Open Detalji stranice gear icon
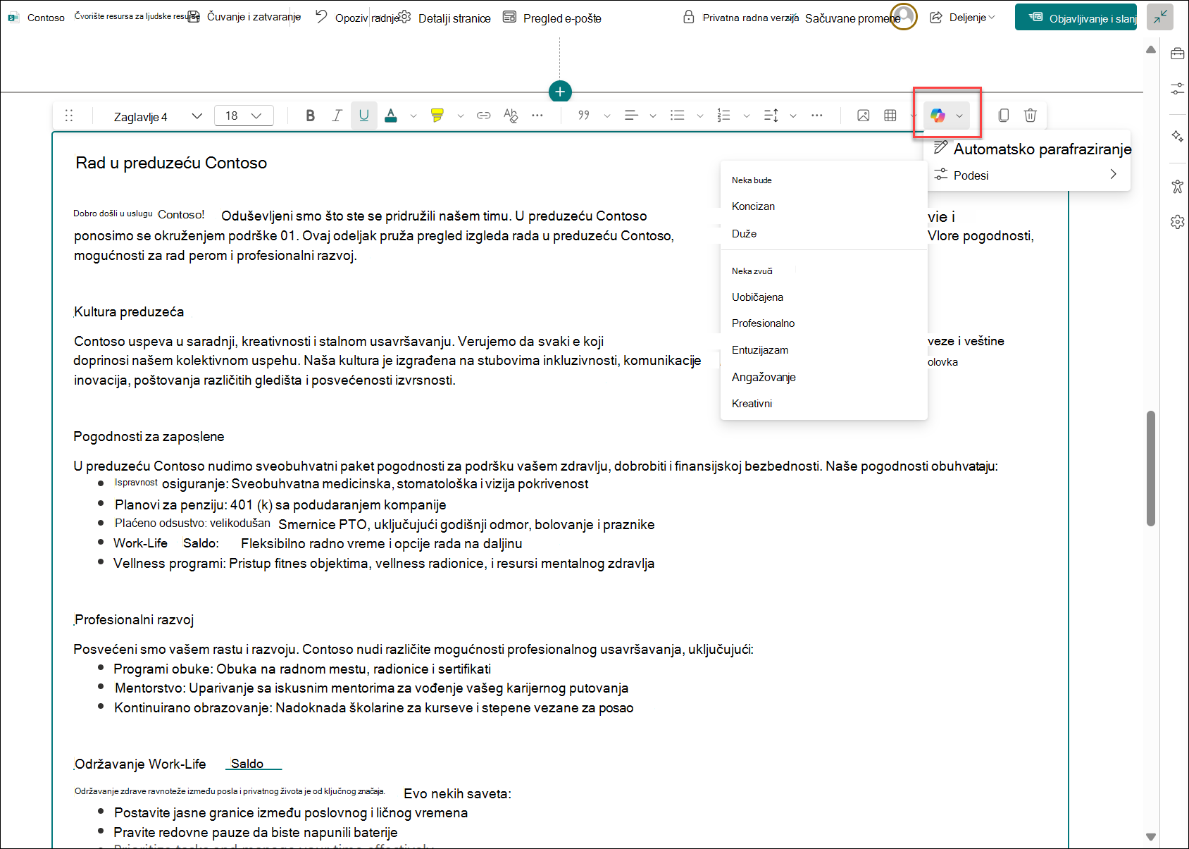1189x849 pixels. (x=404, y=17)
